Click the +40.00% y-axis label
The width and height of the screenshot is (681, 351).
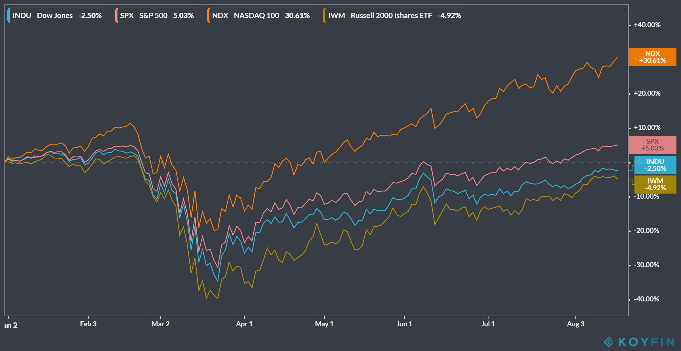647,25
